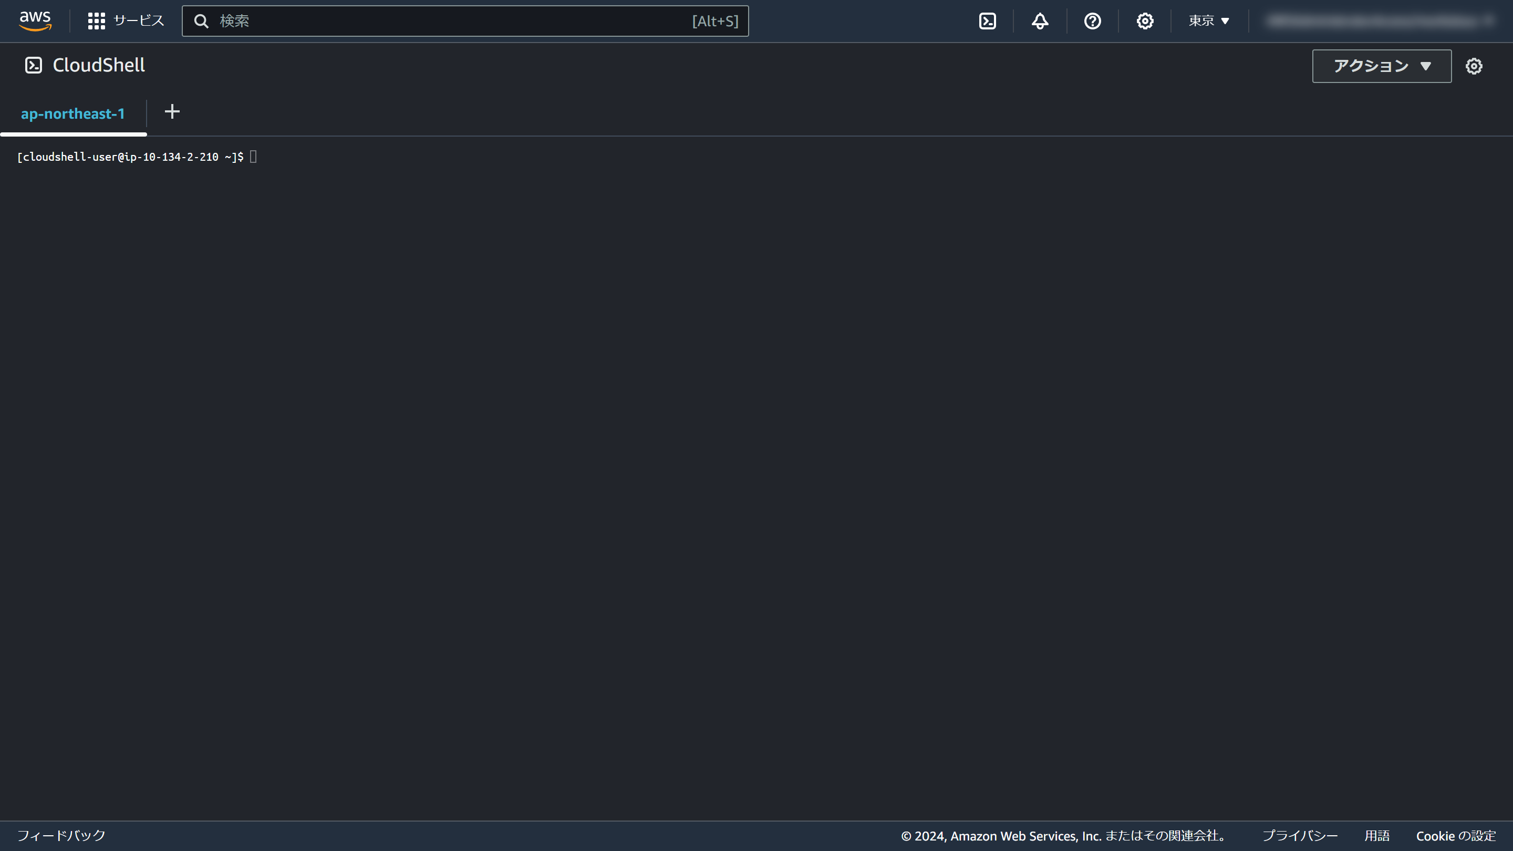Click the AWS logo home icon
This screenshot has width=1513, height=851.
[x=35, y=20]
